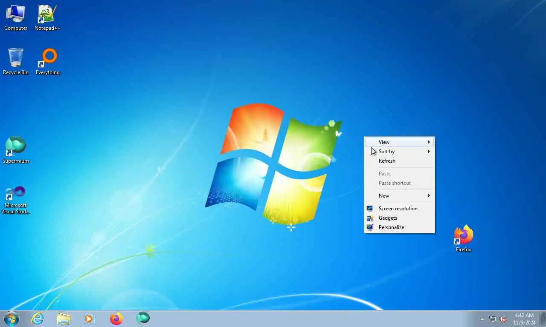Image resolution: width=546 pixels, height=327 pixels.
Task: Expand the View submenu
Action: pyautogui.click(x=399, y=142)
